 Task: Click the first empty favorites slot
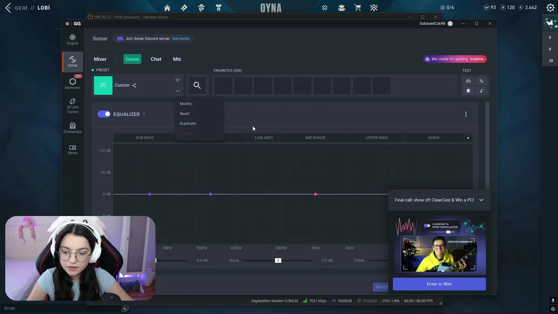coord(223,85)
